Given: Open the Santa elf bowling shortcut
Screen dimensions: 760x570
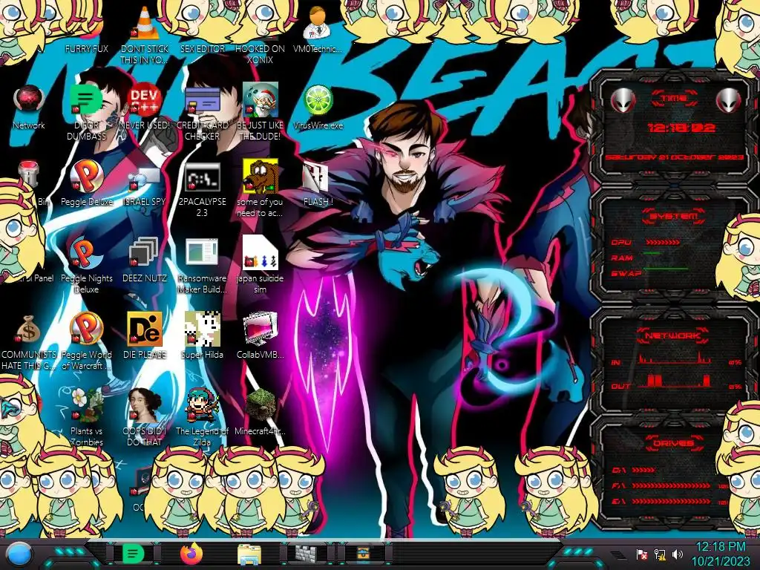Looking at the screenshot, I should pos(261,100).
